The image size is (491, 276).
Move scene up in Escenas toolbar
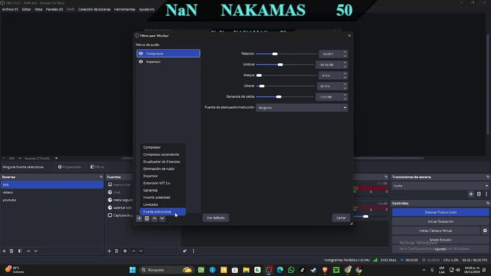point(28,251)
